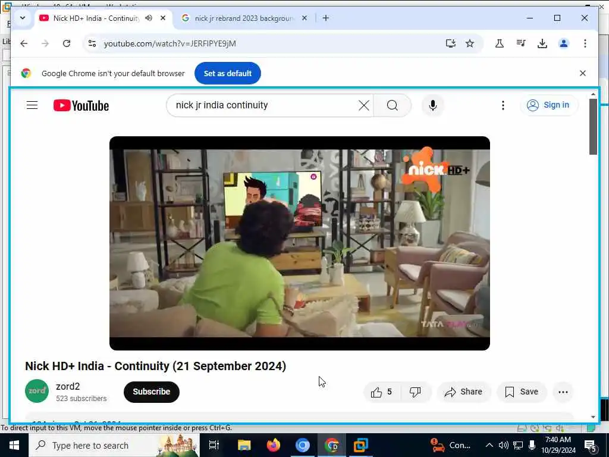Open VMware Workstation taskbar icon
609x457 pixels.
click(x=361, y=445)
